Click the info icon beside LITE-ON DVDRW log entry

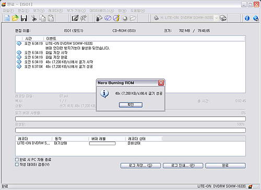(x=19, y=43)
